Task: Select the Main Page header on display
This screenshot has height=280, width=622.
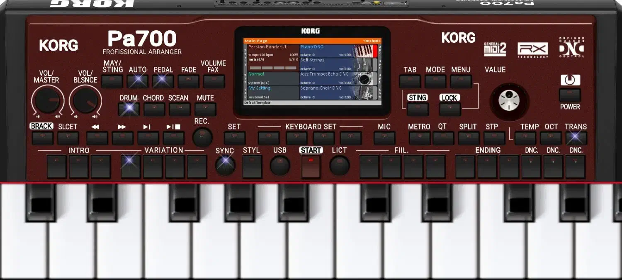Action: [x=256, y=41]
